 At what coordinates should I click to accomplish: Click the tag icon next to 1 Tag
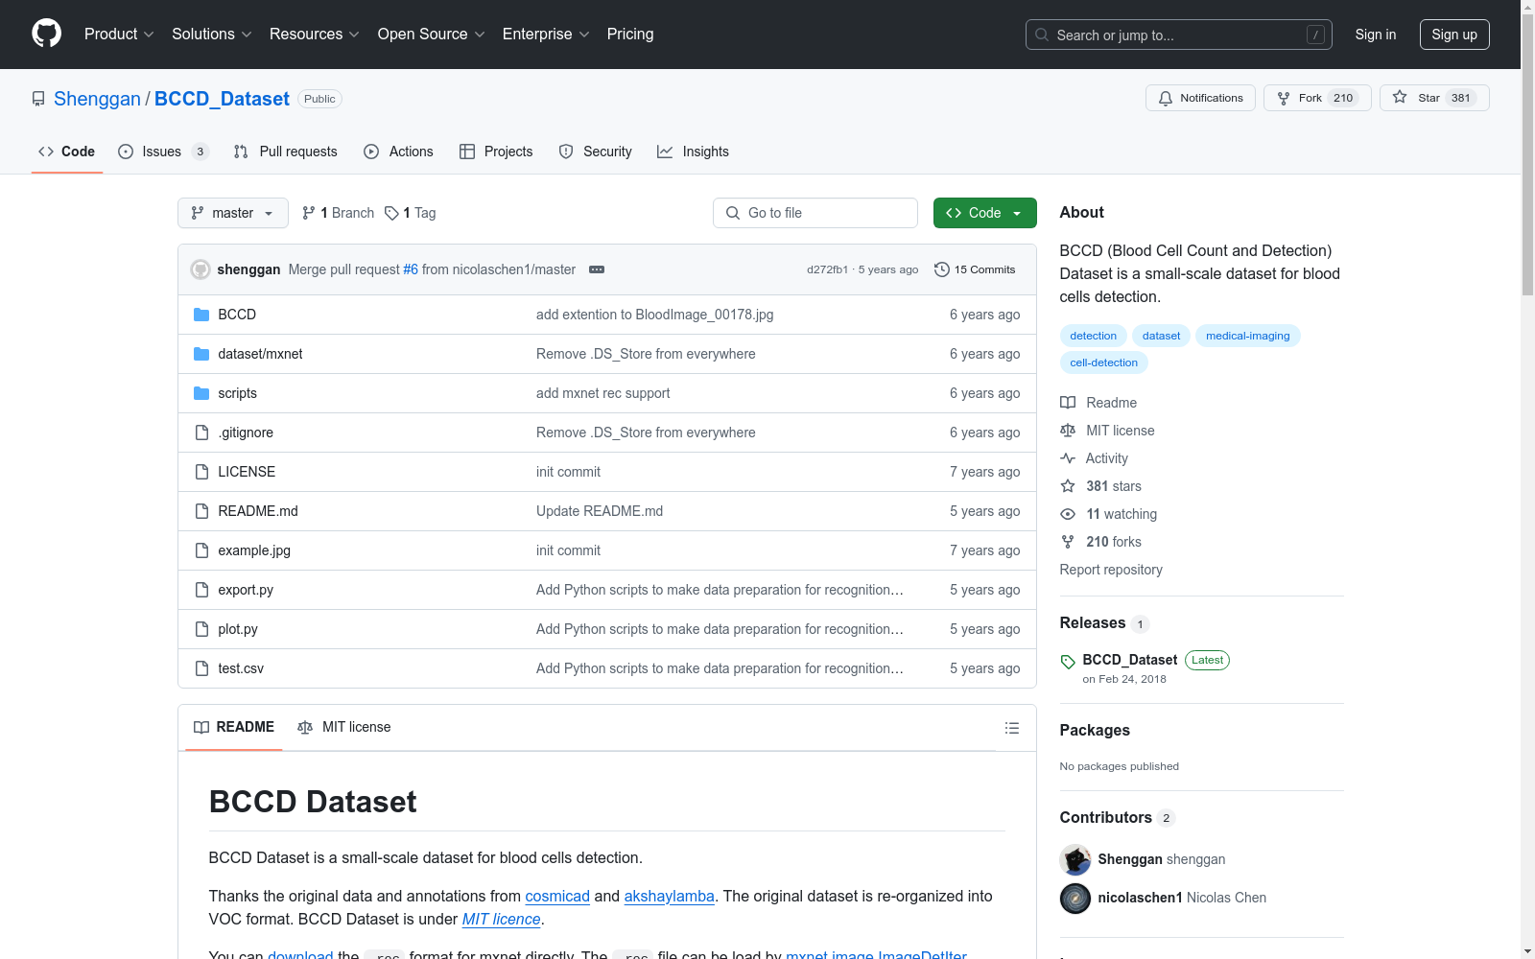point(391,213)
